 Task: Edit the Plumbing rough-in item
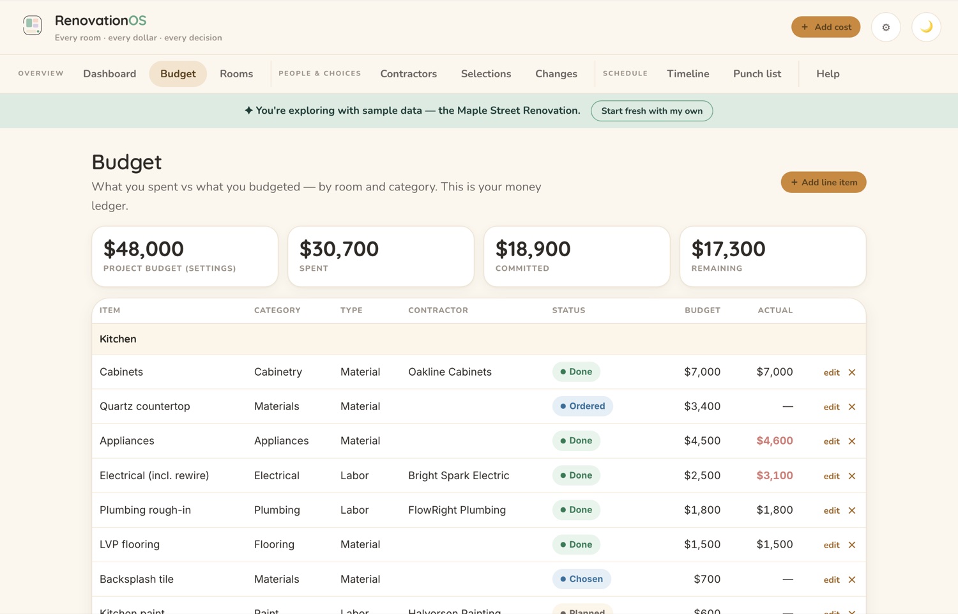(x=831, y=510)
